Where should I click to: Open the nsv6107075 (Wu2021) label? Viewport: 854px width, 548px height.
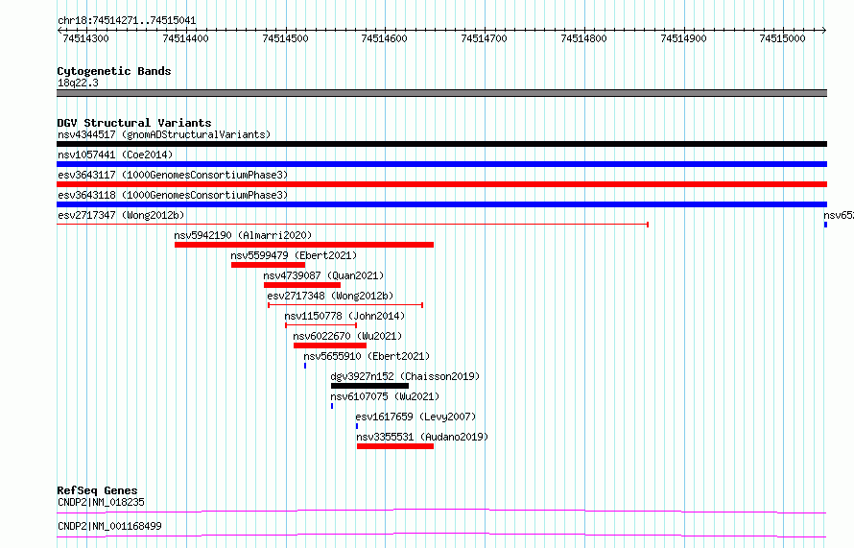pyautogui.click(x=385, y=396)
